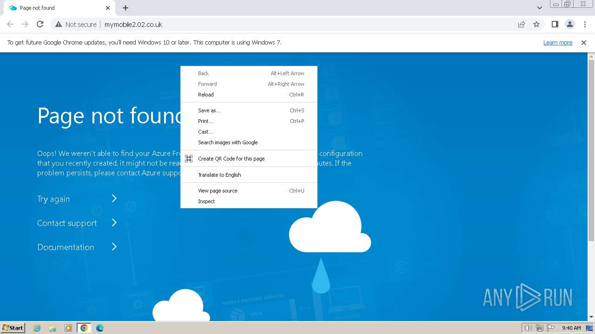
Task: Open the profile avatar icon
Action: pos(570,24)
